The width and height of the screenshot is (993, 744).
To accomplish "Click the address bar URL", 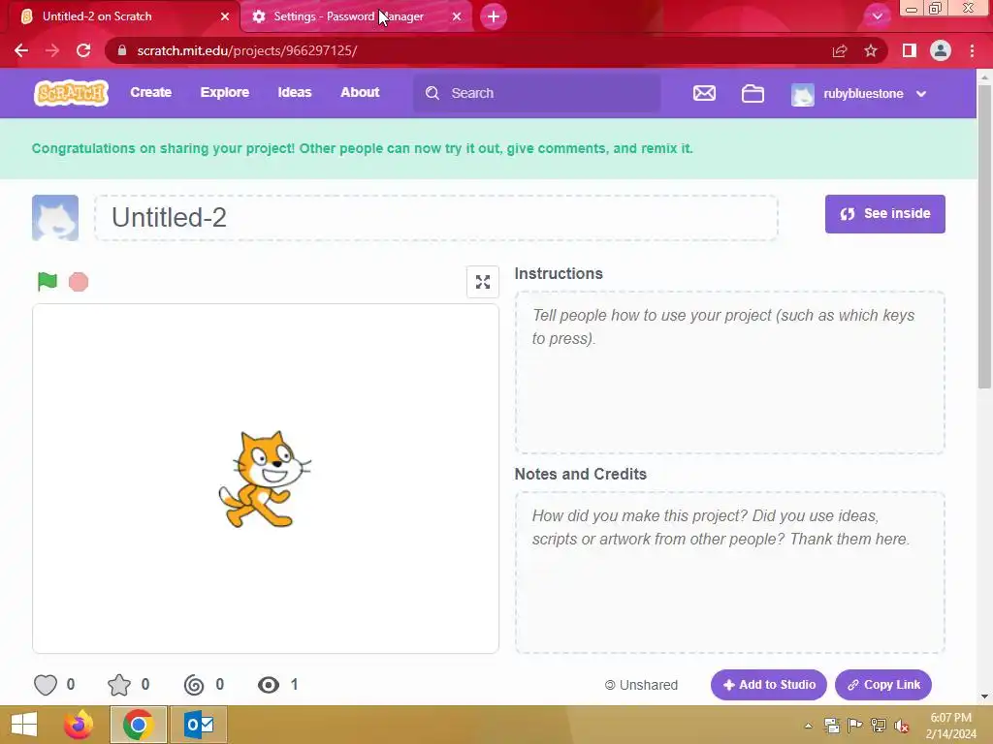I will pyautogui.click(x=247, y=50).
